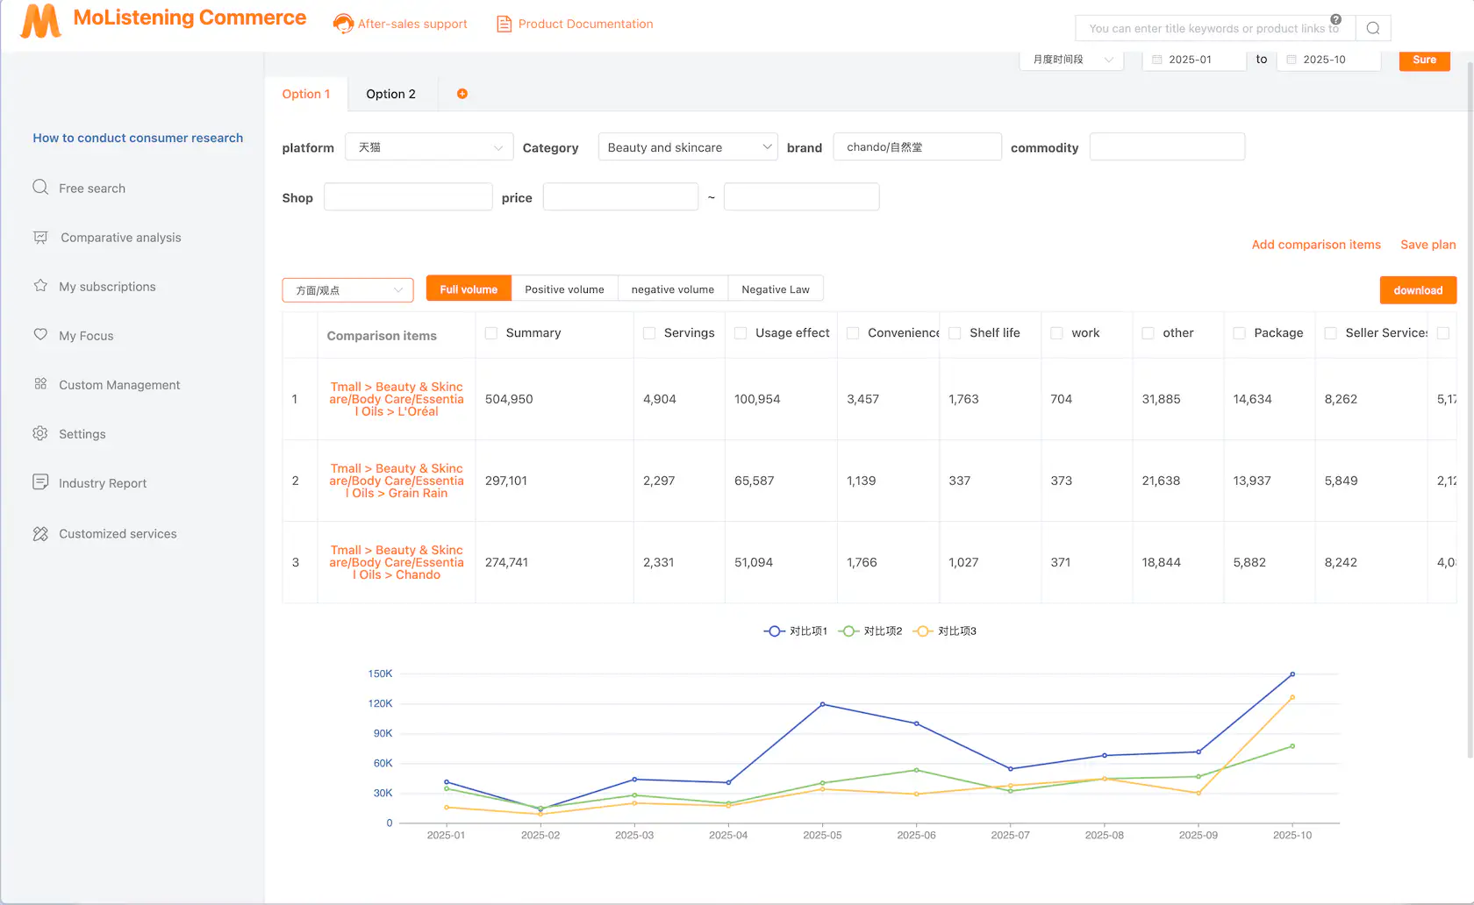Viewport: 1474px width, 905px height.
Task: Click the Customized services sidebar icon
Action: [x=40, y=532]
